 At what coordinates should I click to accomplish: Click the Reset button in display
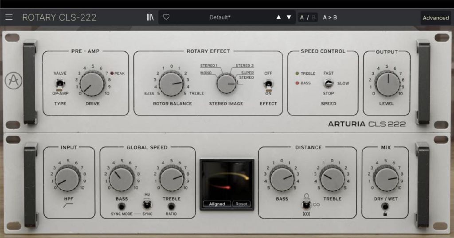pos(242,204)
